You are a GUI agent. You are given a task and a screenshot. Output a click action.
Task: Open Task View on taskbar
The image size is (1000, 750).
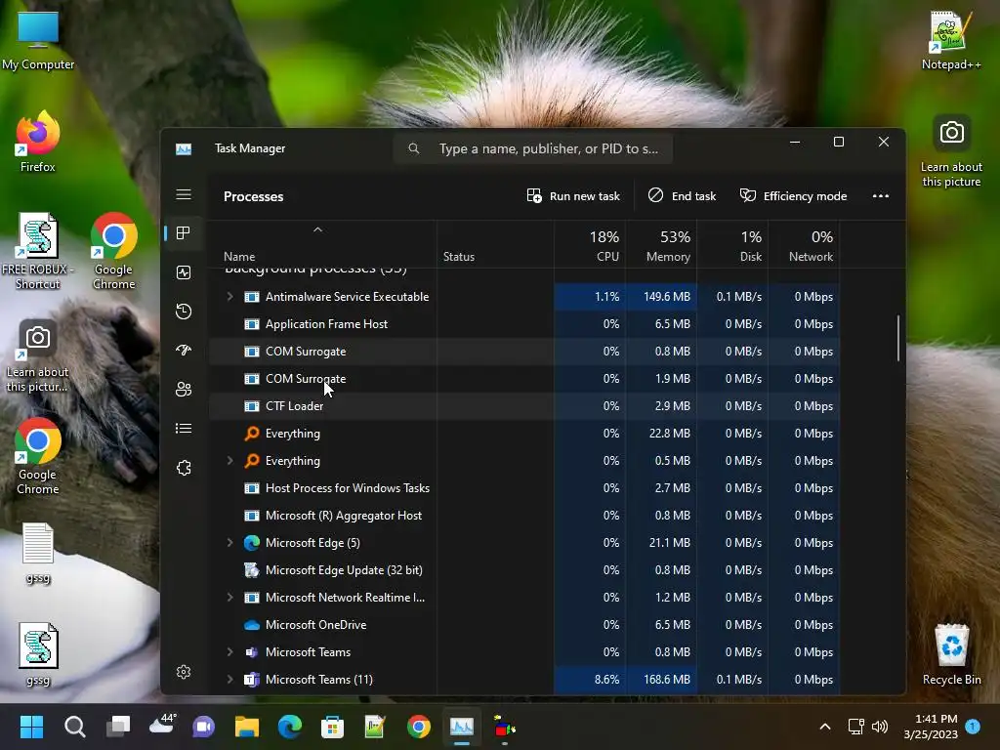pyautogui.click(x=118, y=727)
